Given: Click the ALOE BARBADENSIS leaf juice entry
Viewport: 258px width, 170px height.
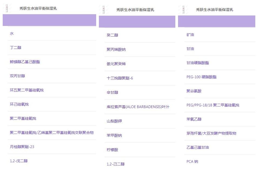Looking at the screenshot, I should (138, 107).
